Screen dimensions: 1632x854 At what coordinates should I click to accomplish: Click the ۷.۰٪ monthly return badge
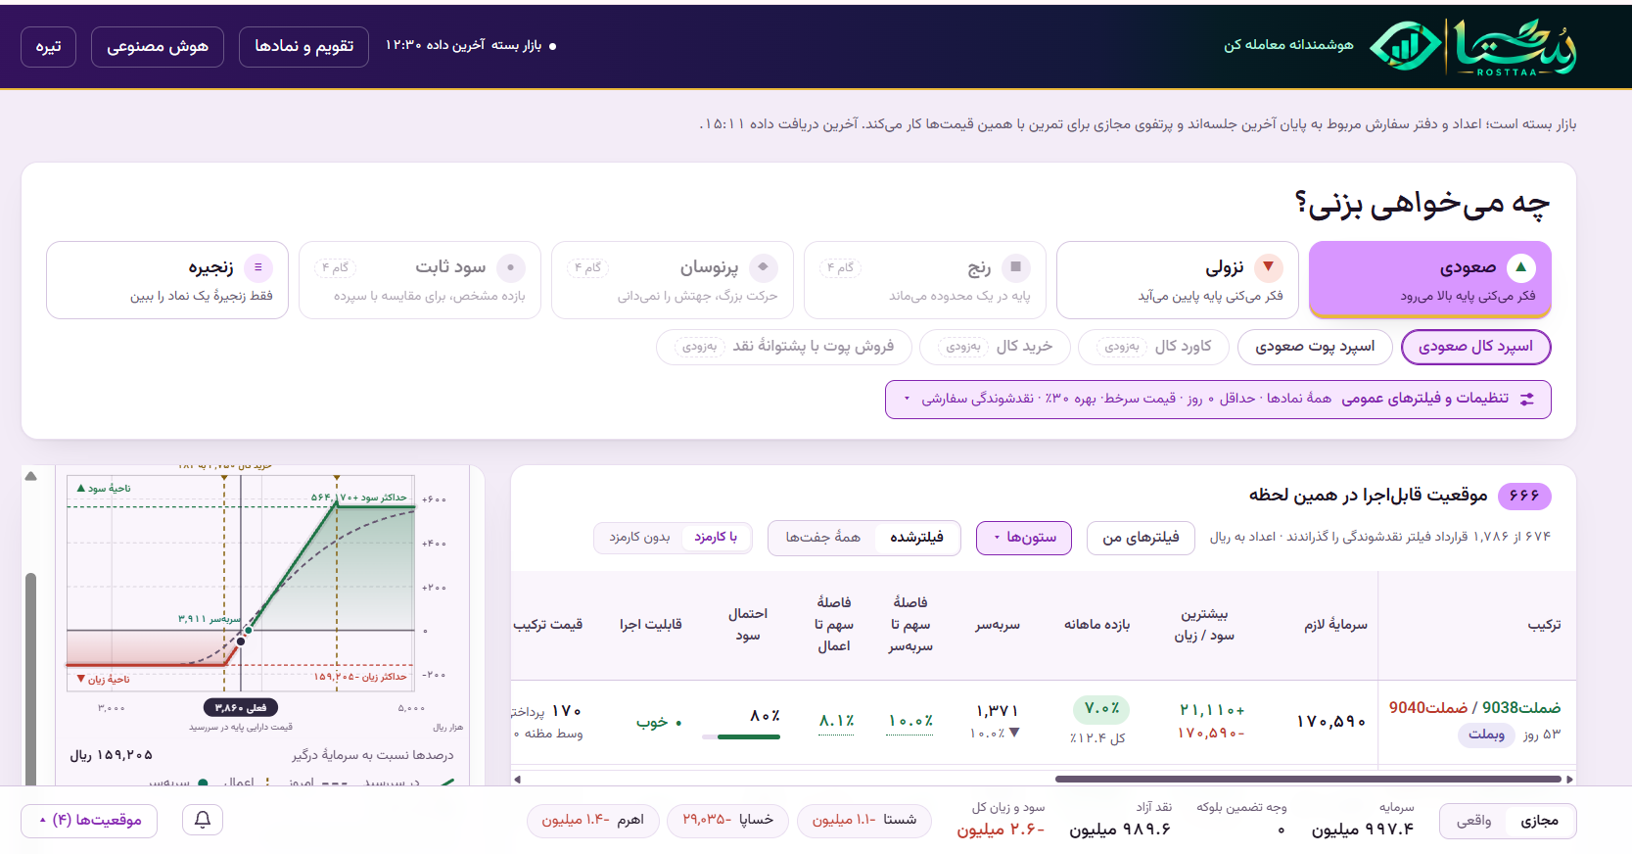point(1101,708)
